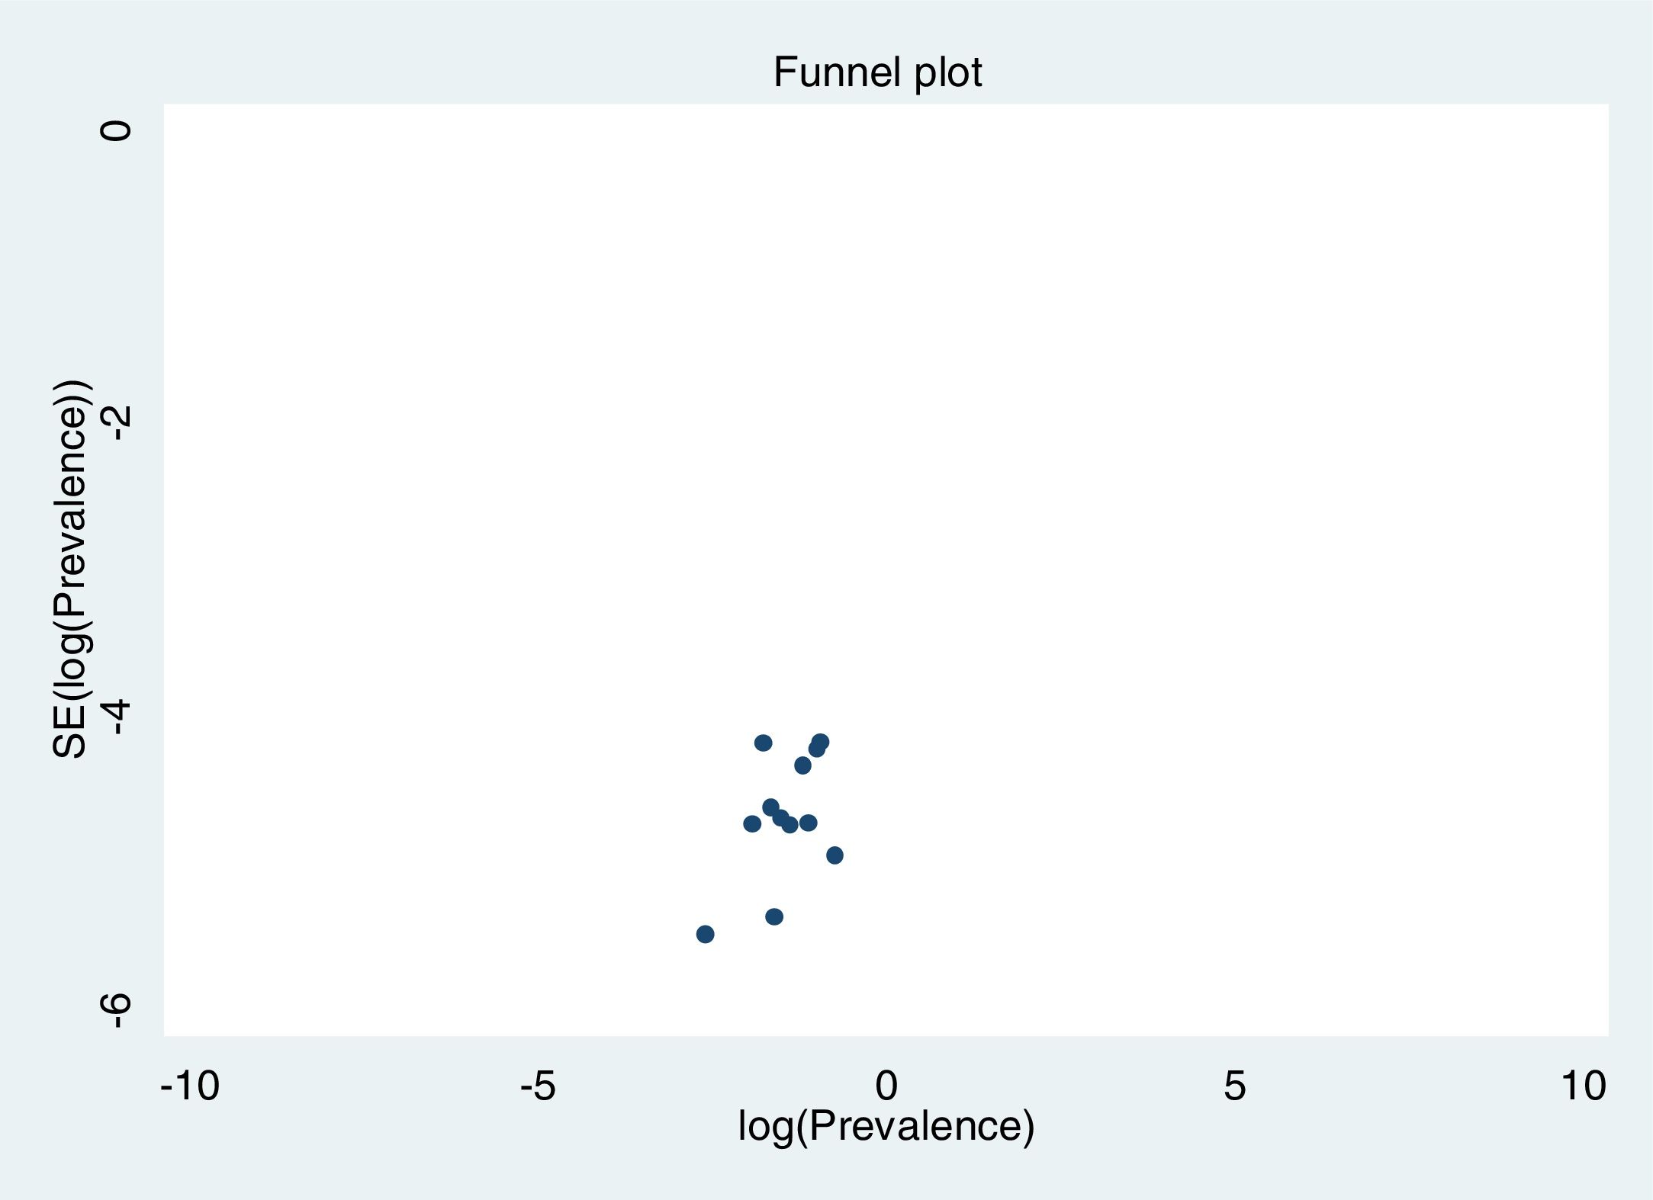Click the dot just below the overlapping top-right pair
Image resolution: width=1653 pixels, height=1200 pixels.
[802, 765]
